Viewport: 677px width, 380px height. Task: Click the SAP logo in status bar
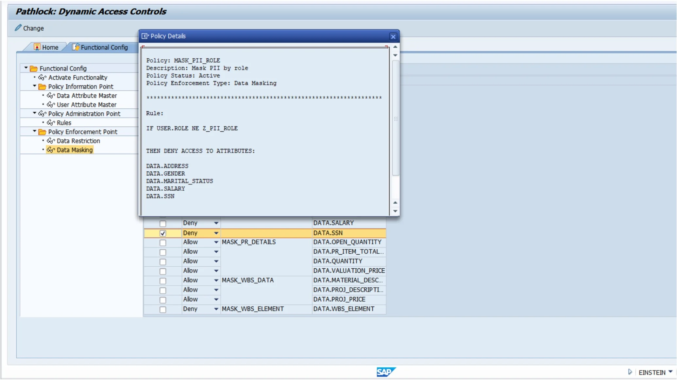tap(386, 372)
